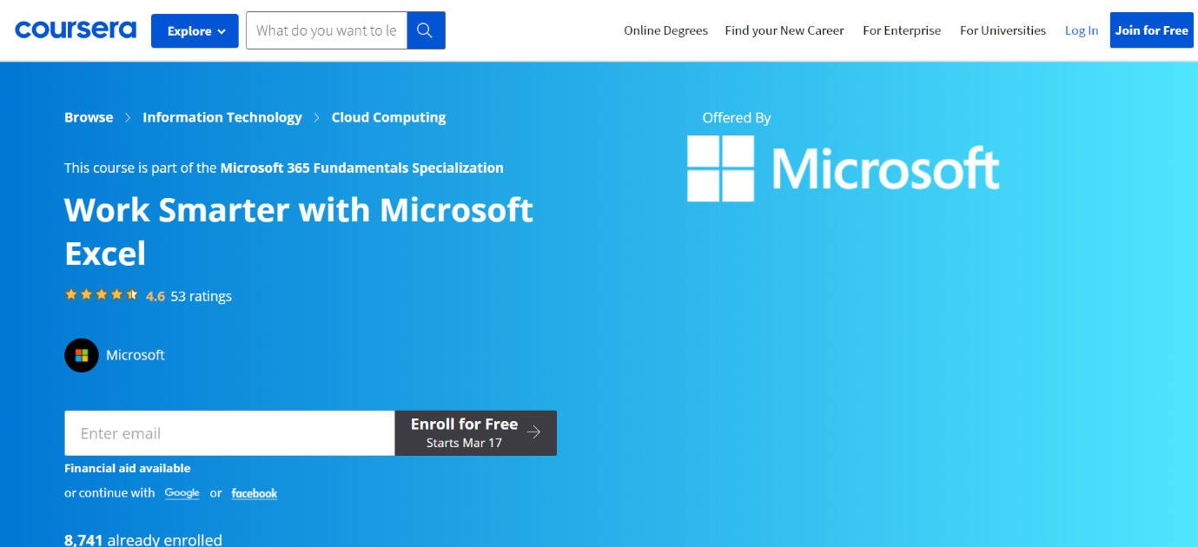This screenshot has width=1198, height=547.
Task: Click Financial aid available link
Action: click(128, 468)
